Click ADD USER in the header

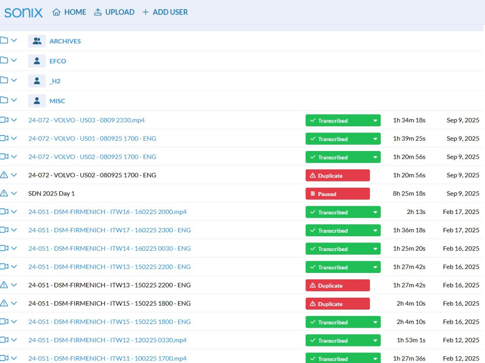(x=165, y=12)
